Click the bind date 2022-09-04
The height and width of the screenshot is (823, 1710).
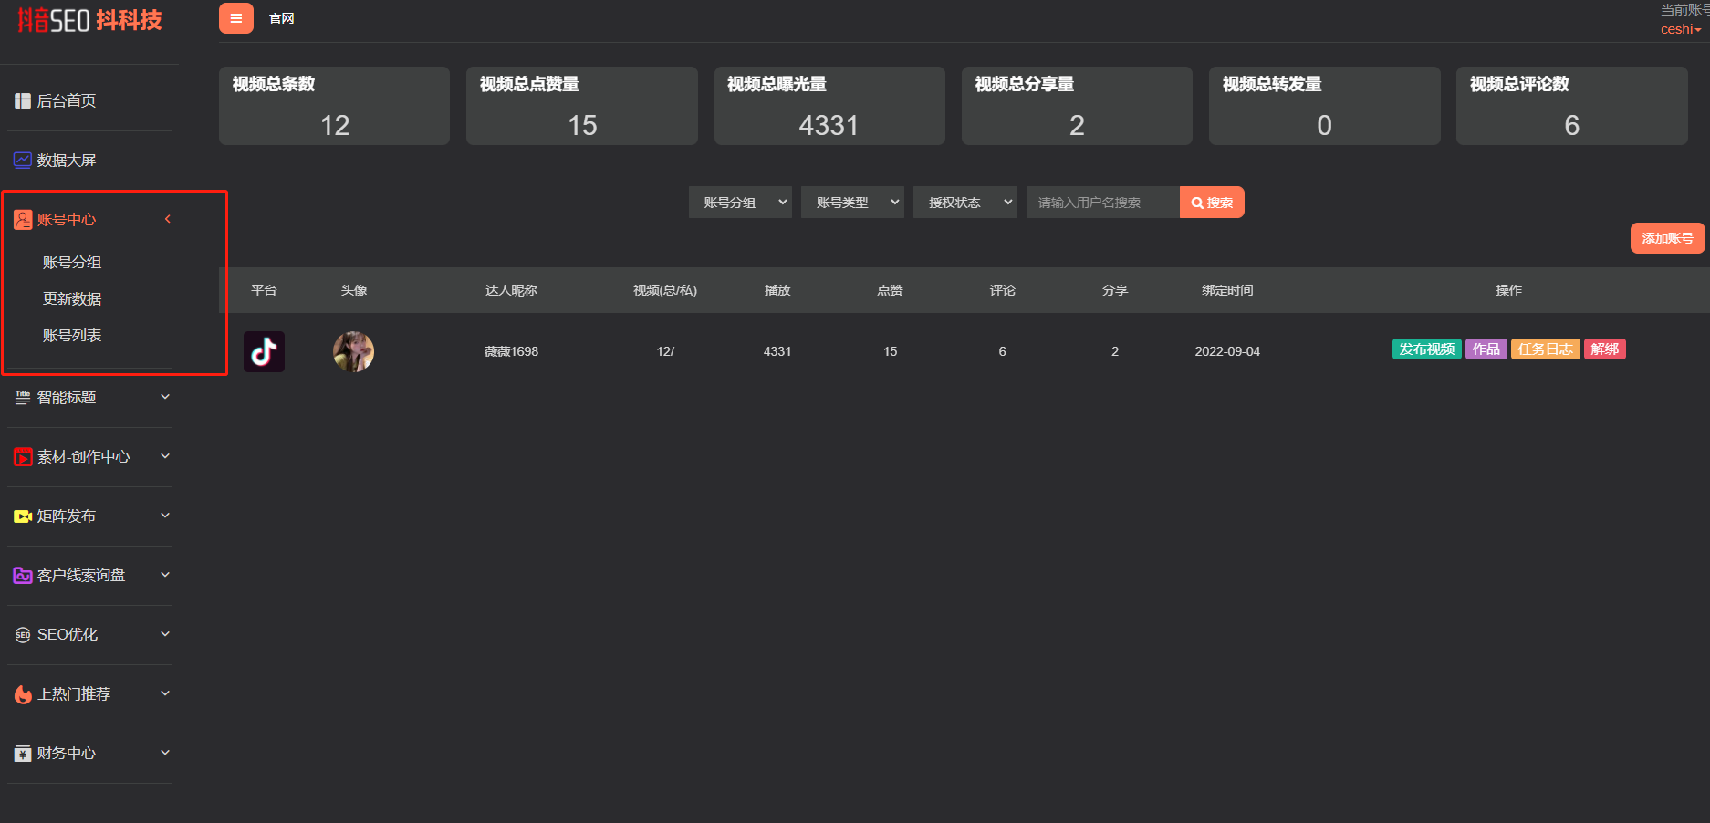click(1227, 351)
